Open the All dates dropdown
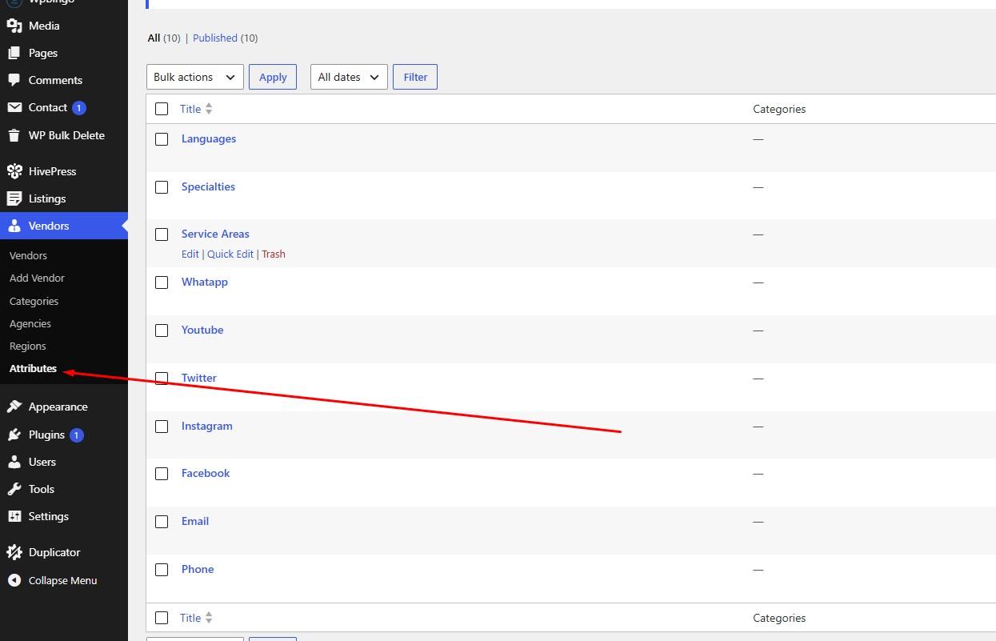The width and height of the screenshot is (996, 641). pyautogui.click(x=349, y=77)
